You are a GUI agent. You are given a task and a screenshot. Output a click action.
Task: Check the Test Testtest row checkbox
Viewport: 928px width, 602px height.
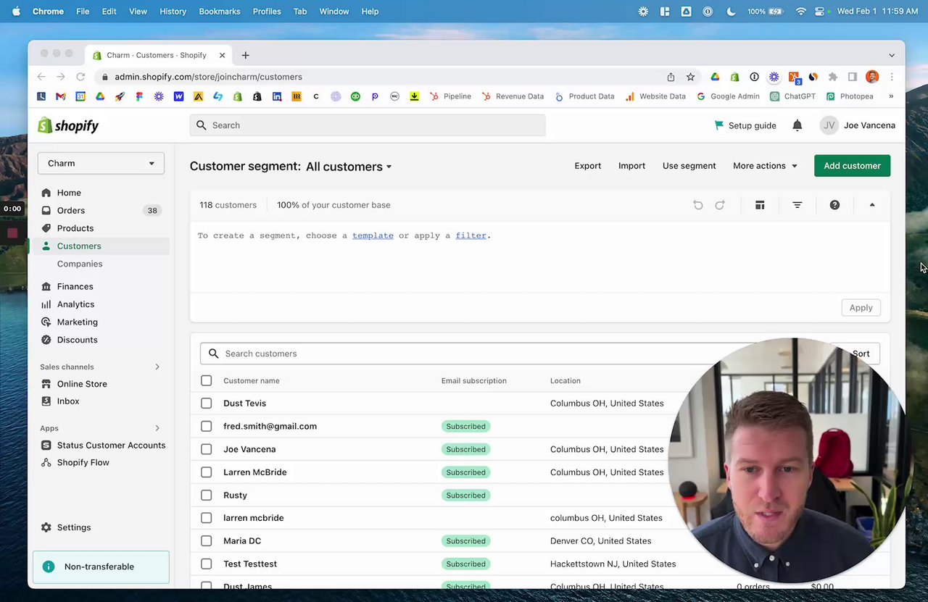click(207, 564)
